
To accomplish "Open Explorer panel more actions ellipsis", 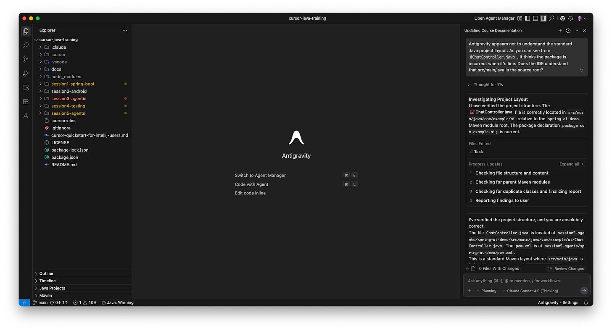I will pyautogui.click(x=125, y=30).
